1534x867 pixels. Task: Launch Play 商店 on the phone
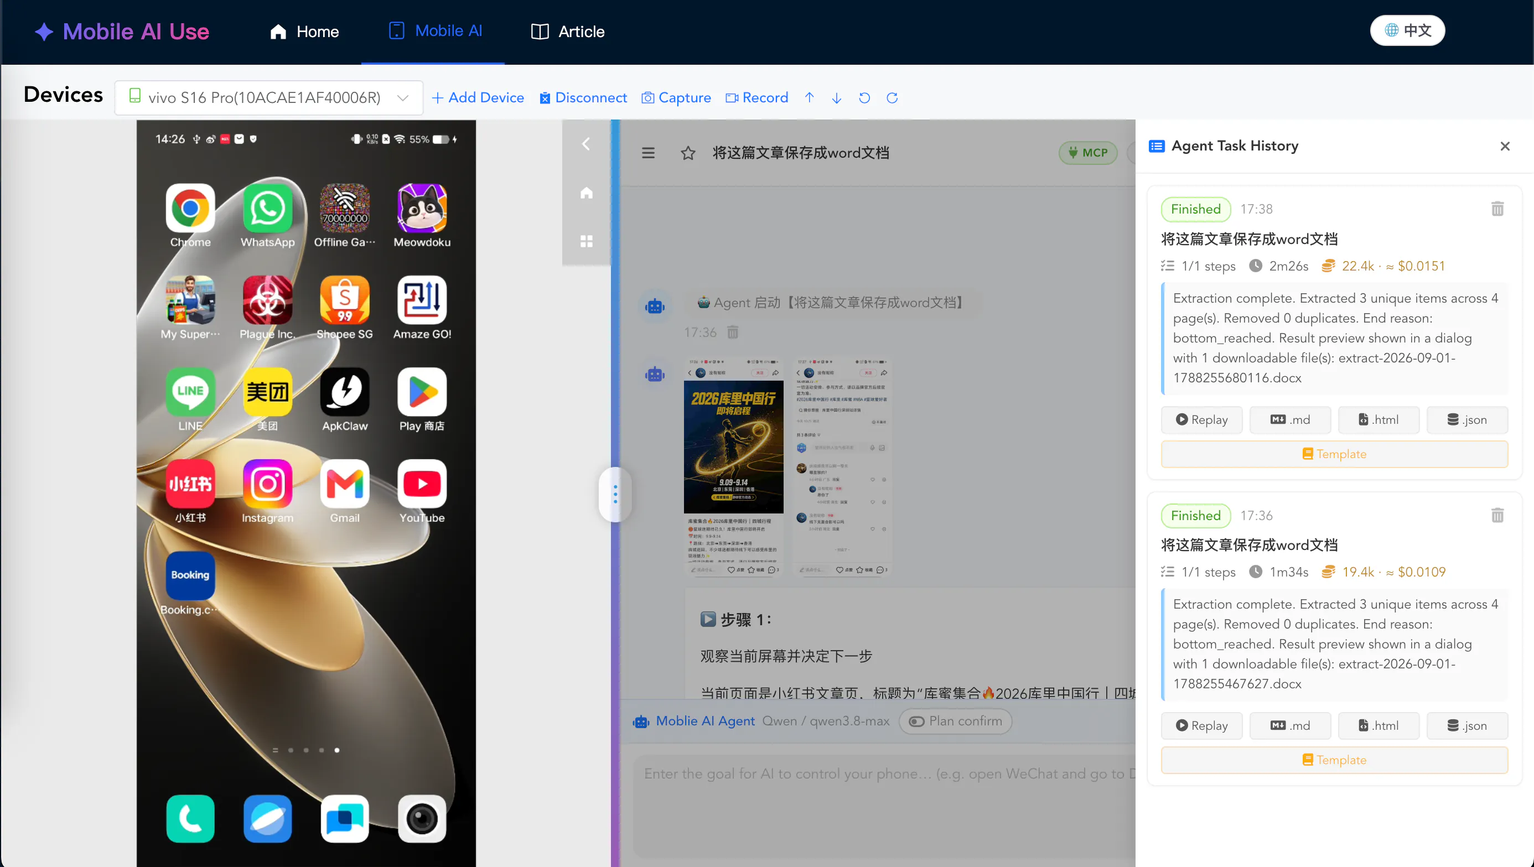click(x=422, y=392)
